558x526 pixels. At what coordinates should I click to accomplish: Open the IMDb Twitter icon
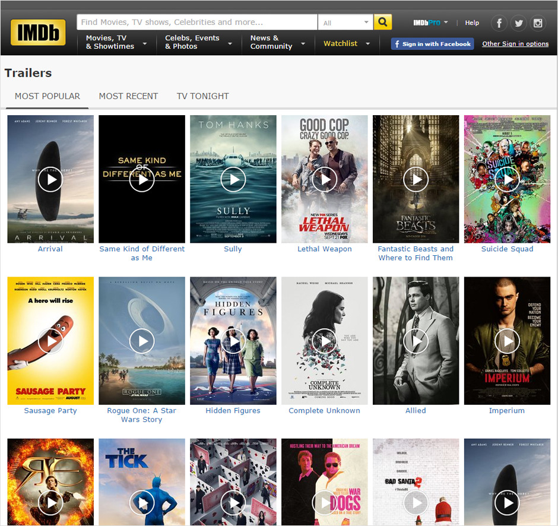coord(518,23)
